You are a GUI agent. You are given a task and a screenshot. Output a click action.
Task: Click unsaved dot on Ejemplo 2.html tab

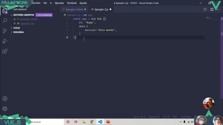point(85,9)
